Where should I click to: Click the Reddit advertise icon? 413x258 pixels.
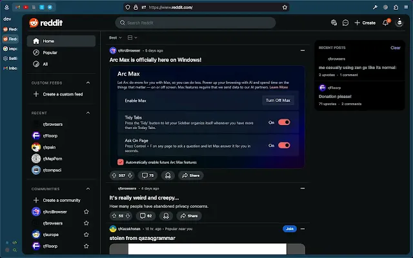tap(334, 23)
